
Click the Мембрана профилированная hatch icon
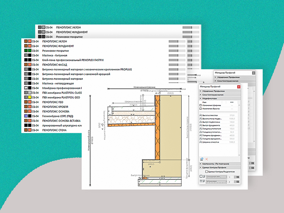point(26,88)
